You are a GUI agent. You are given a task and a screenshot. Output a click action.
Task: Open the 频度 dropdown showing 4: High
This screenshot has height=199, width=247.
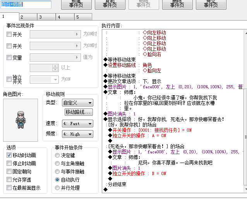pos(77,134)
